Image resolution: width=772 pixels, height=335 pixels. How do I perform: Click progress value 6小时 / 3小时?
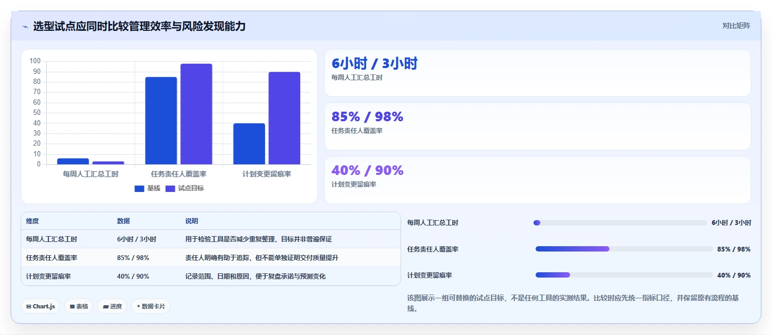tap(731, 223)
